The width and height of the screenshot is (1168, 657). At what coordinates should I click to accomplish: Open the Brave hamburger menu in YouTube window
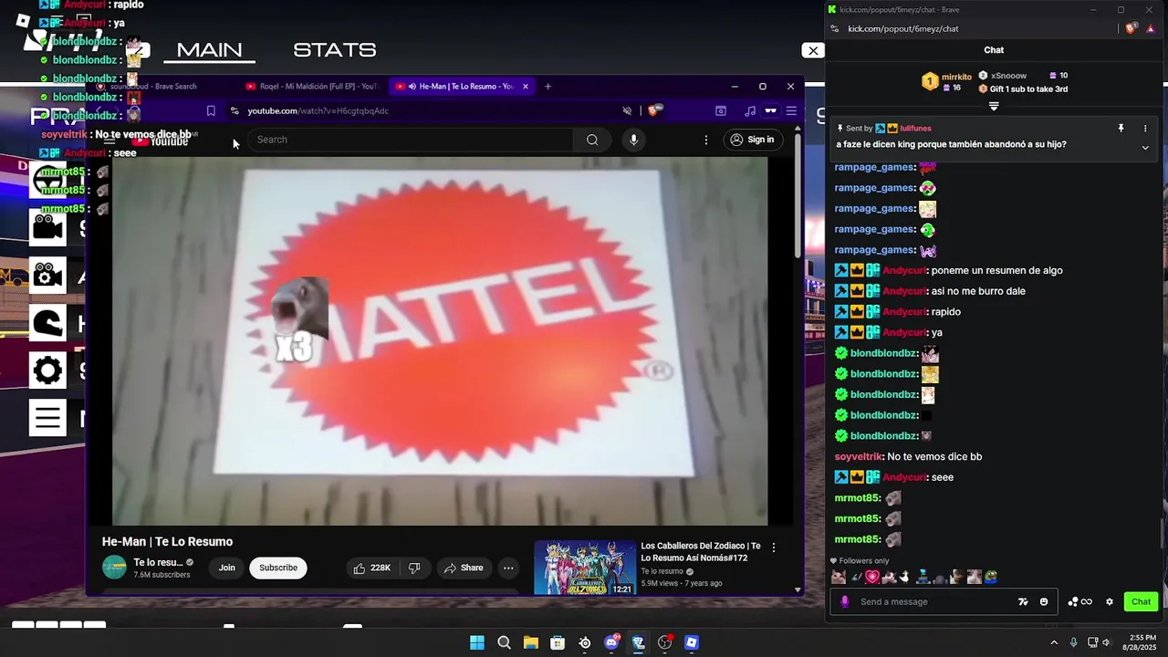(791, 110)
